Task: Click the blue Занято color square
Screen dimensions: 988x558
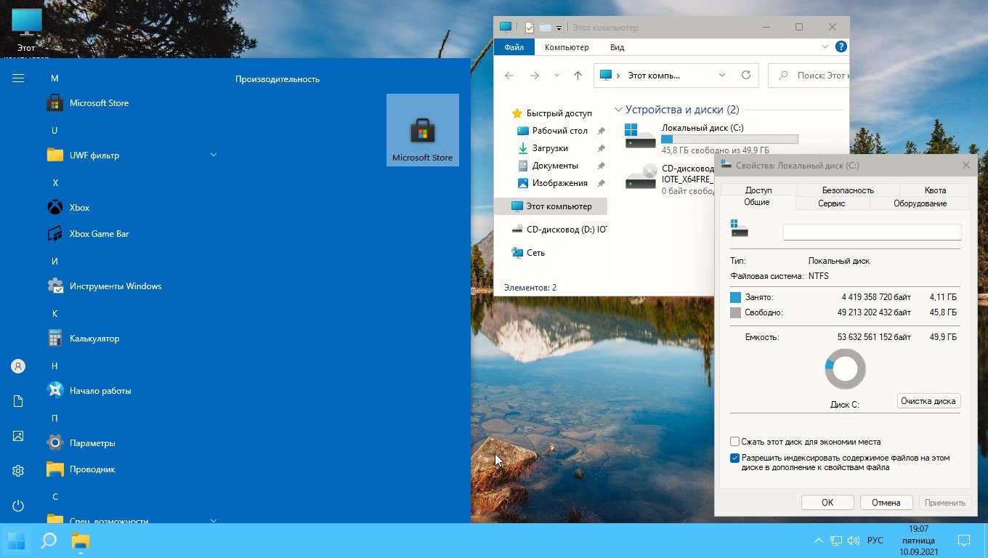Action: [735, 297]
